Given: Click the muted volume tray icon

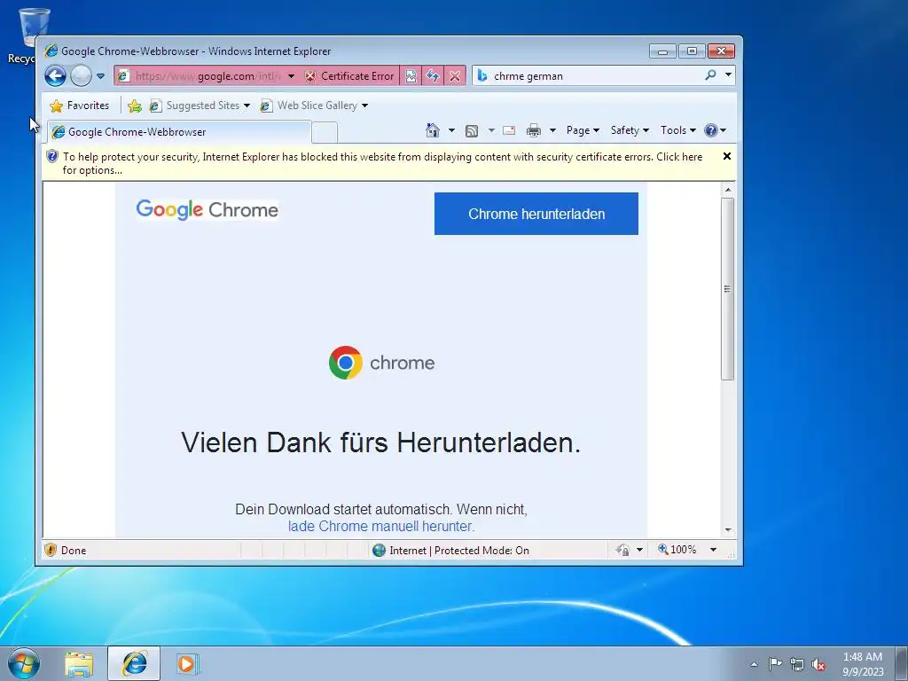Looking at the screenshot, I should 818,664.
